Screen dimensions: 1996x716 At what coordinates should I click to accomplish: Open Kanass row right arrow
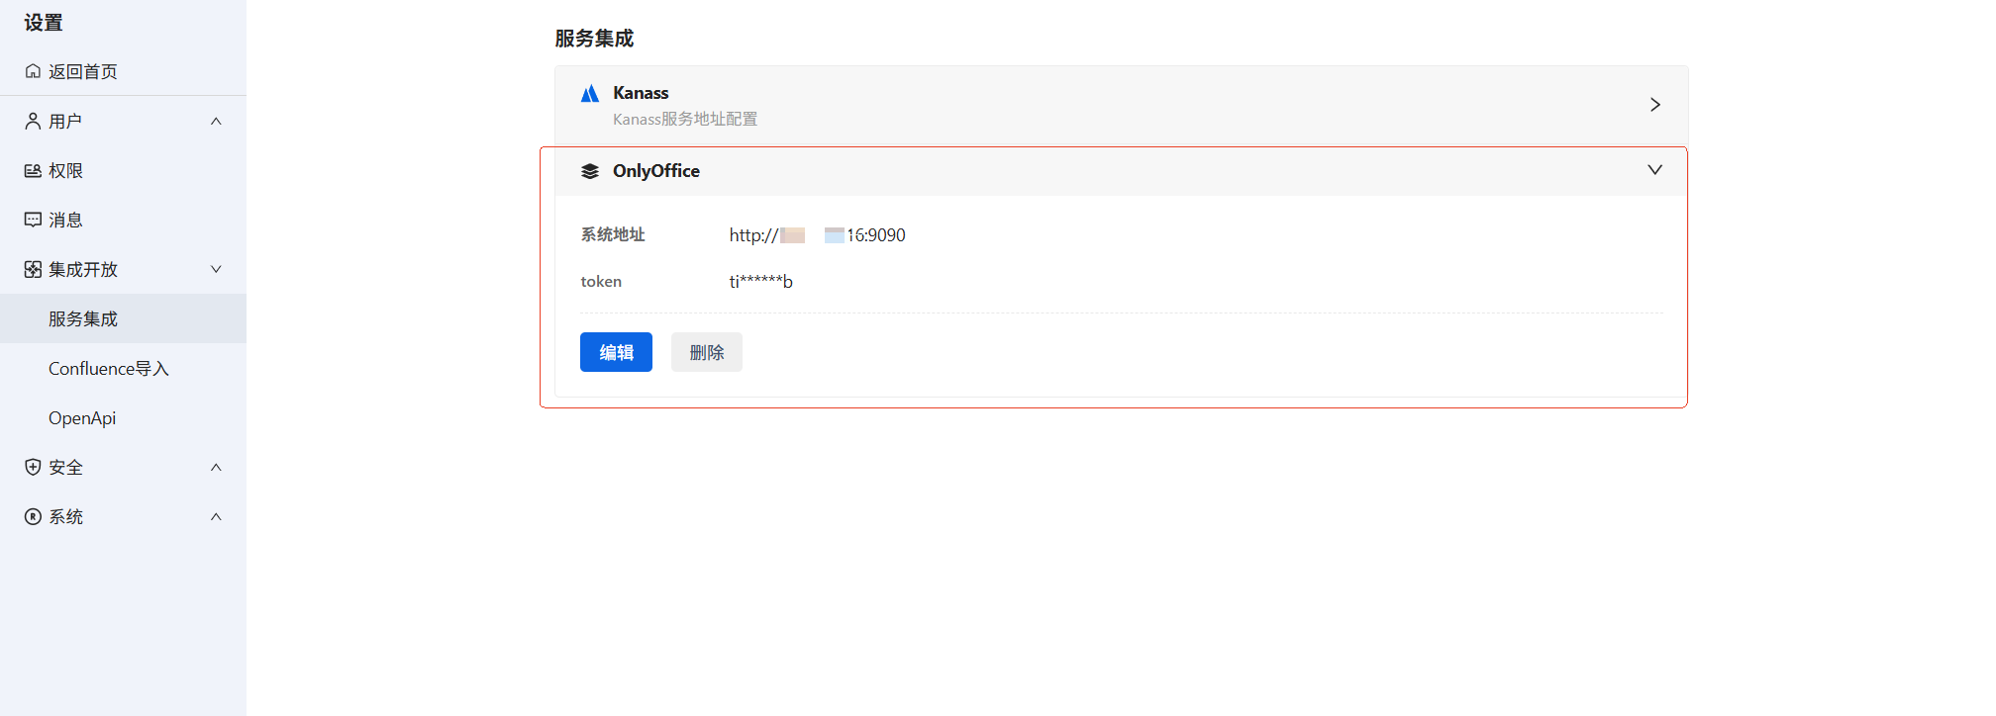pos(1655,105)
